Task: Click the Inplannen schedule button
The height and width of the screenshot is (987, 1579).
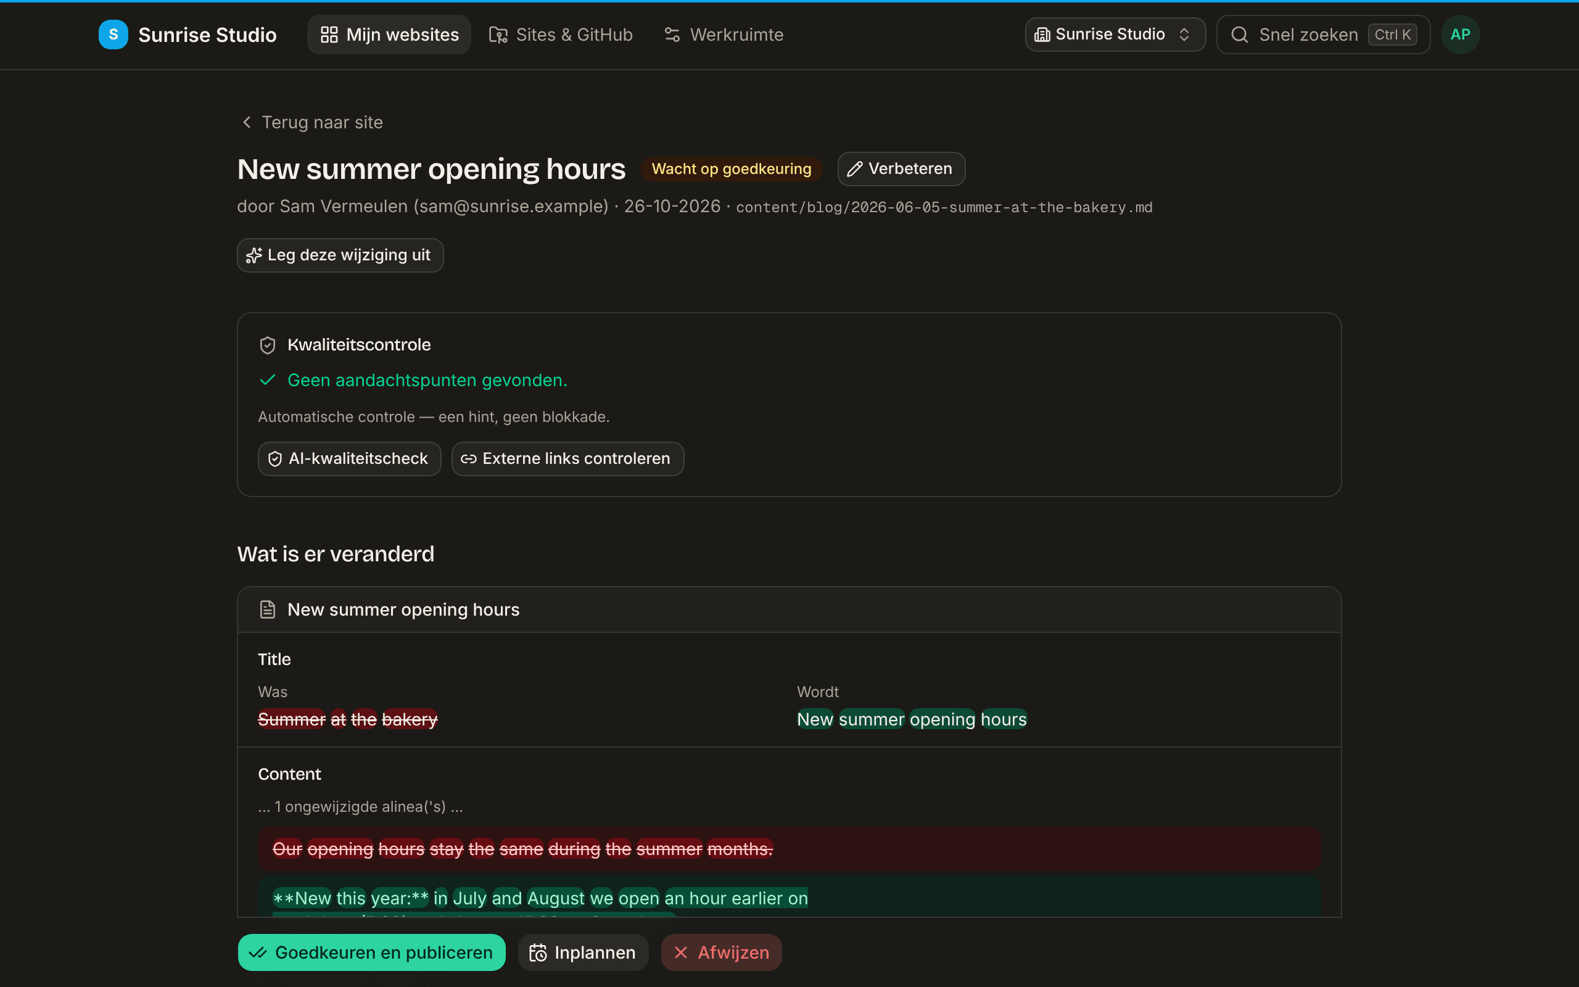Action: coord(583,952)
